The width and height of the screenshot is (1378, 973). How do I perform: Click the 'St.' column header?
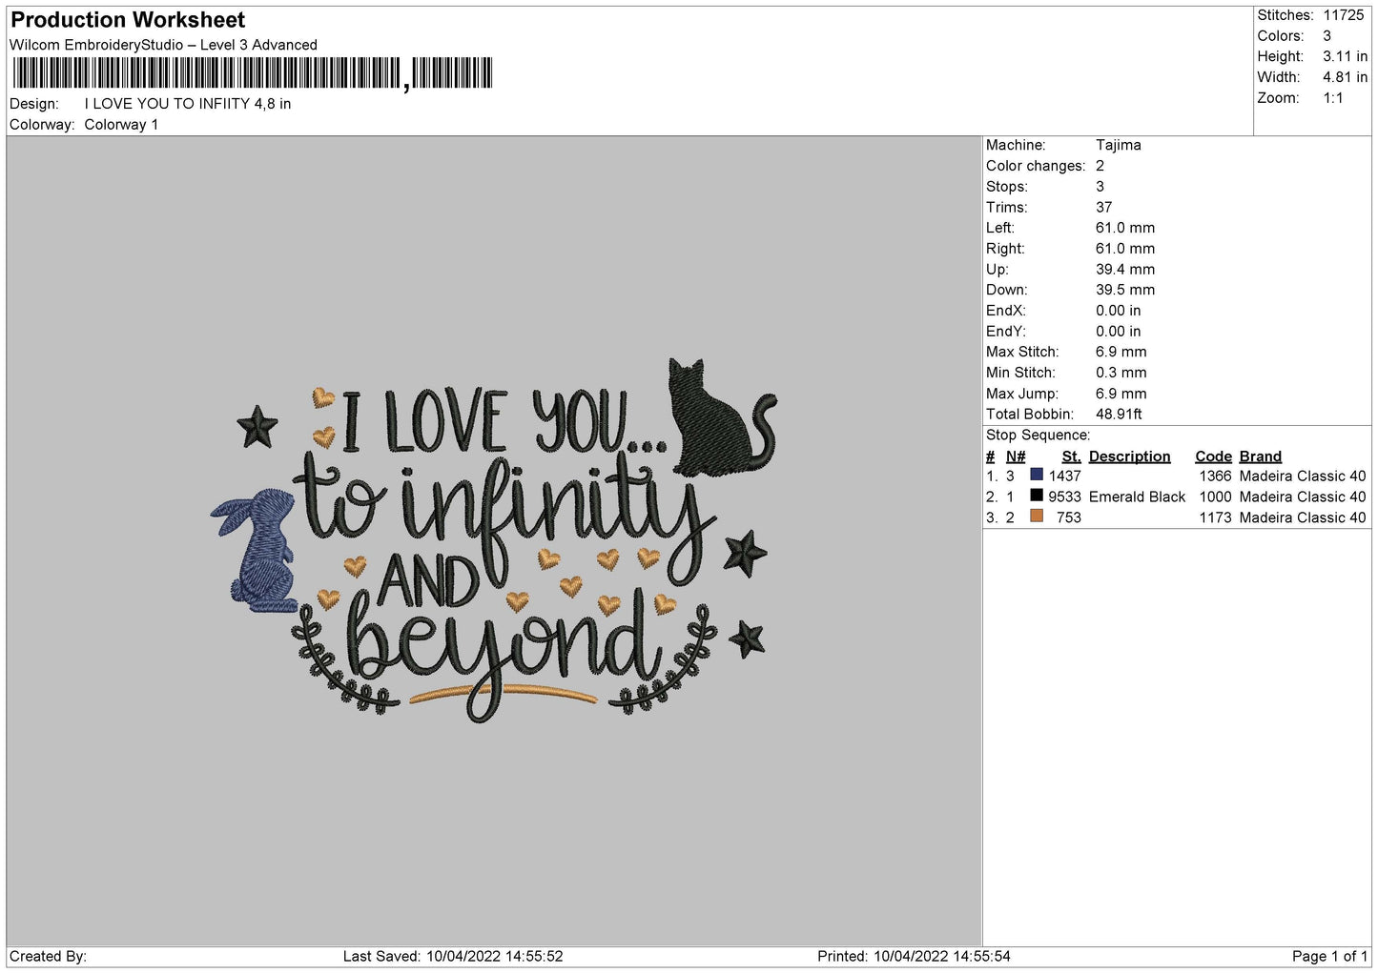[x=1071, y=456]
